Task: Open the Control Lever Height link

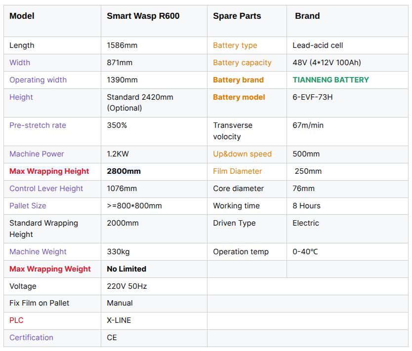Action: point(46,189)
